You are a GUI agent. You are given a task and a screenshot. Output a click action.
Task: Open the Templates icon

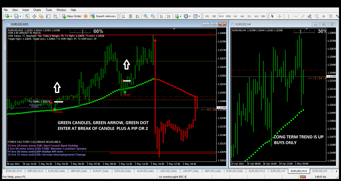click(x=195, y=16)
